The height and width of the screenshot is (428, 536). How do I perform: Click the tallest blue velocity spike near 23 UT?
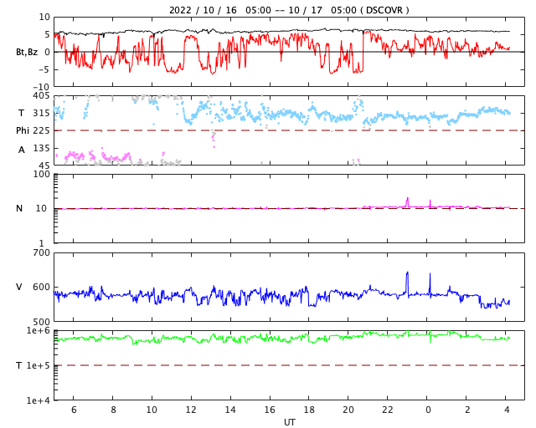click(407, 283)
